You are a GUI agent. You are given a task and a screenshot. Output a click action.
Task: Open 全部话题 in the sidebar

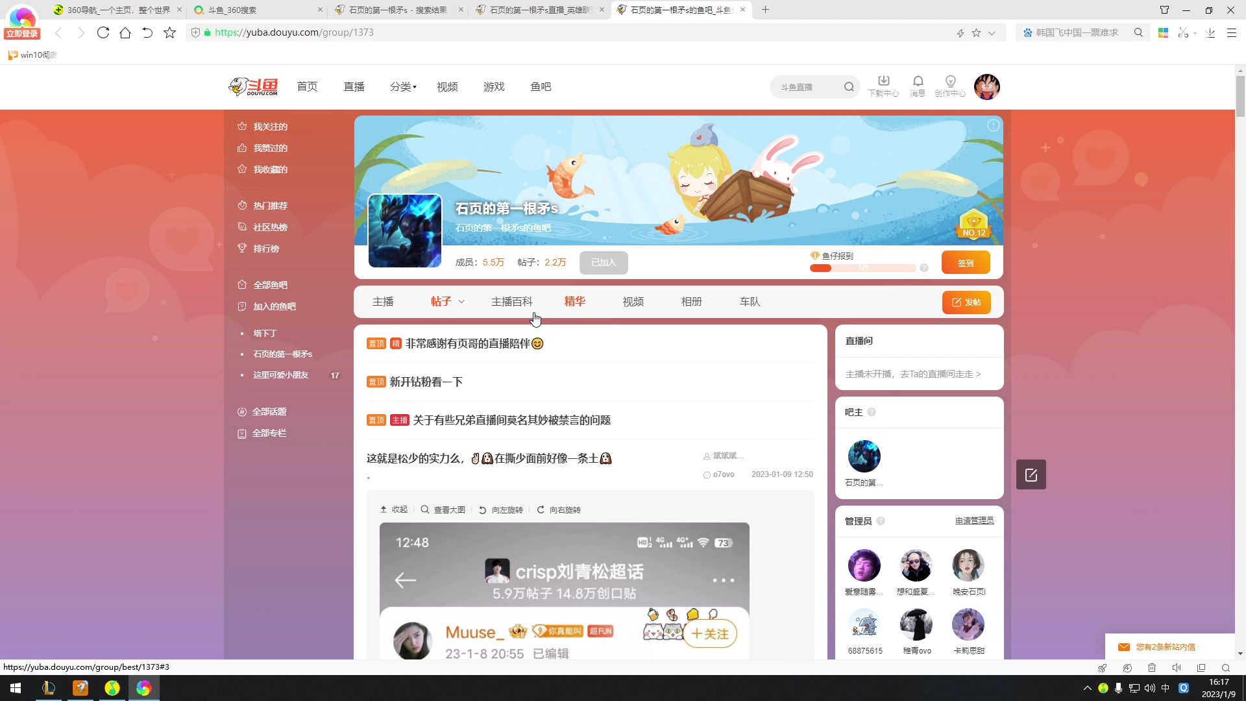[x=269, y=412]
